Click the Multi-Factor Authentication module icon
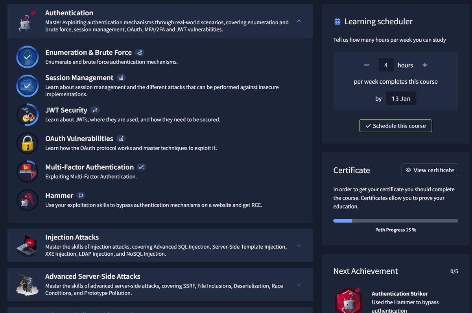 [27, 172]
